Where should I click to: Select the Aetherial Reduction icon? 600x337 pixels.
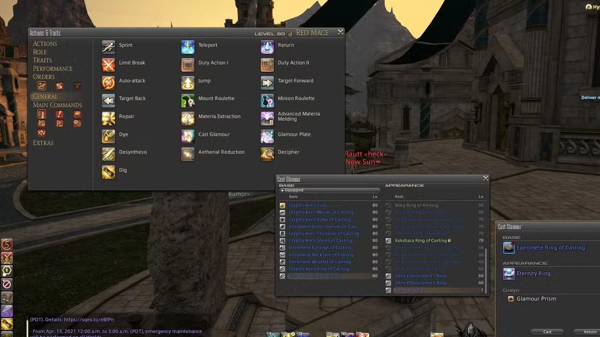188,154
